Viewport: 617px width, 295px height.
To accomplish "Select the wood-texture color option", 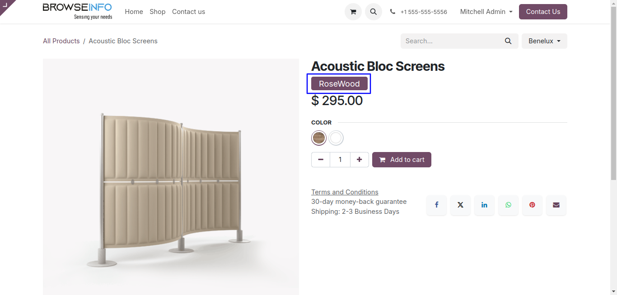I will coord(319,138).
